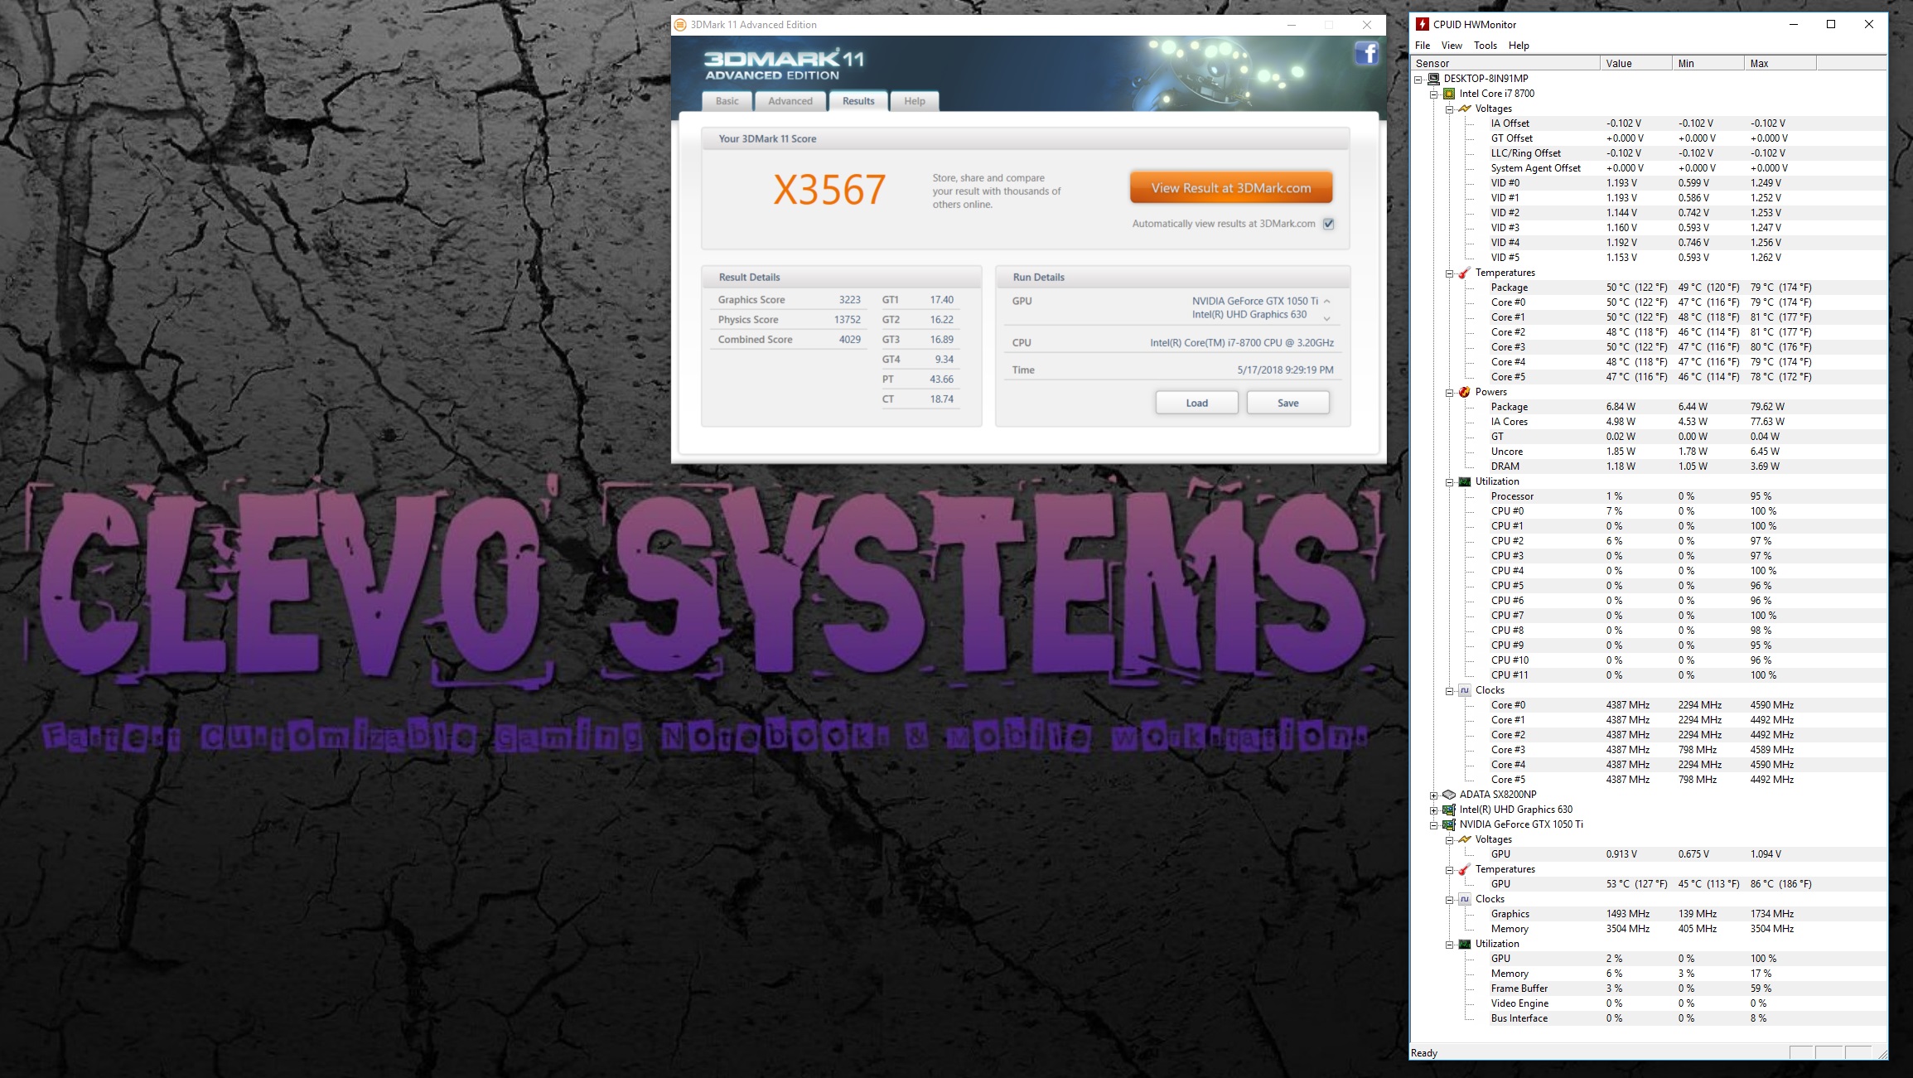Click the Powers flame icon
This screenshot has width=1913, height=1078.
pyautogui.click(x=1465, y=392)
